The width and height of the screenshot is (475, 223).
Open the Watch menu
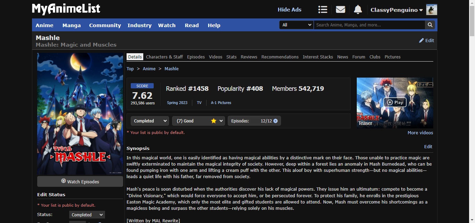pos(167,25)
